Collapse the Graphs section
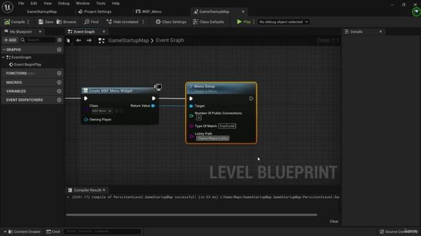 click(x=4, y=50)
